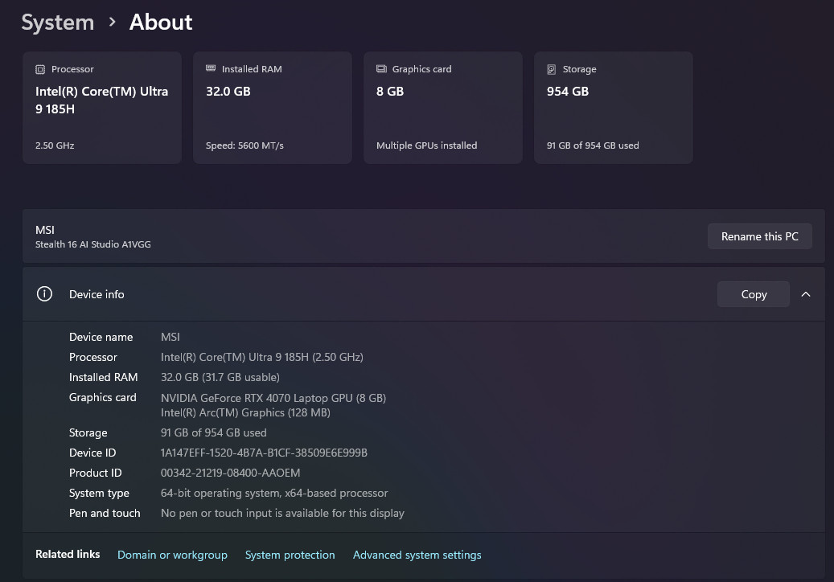This screenshot has height=582, width=834.
Task: Open the Graphics card summary card
Action: [x=443, y=108]
